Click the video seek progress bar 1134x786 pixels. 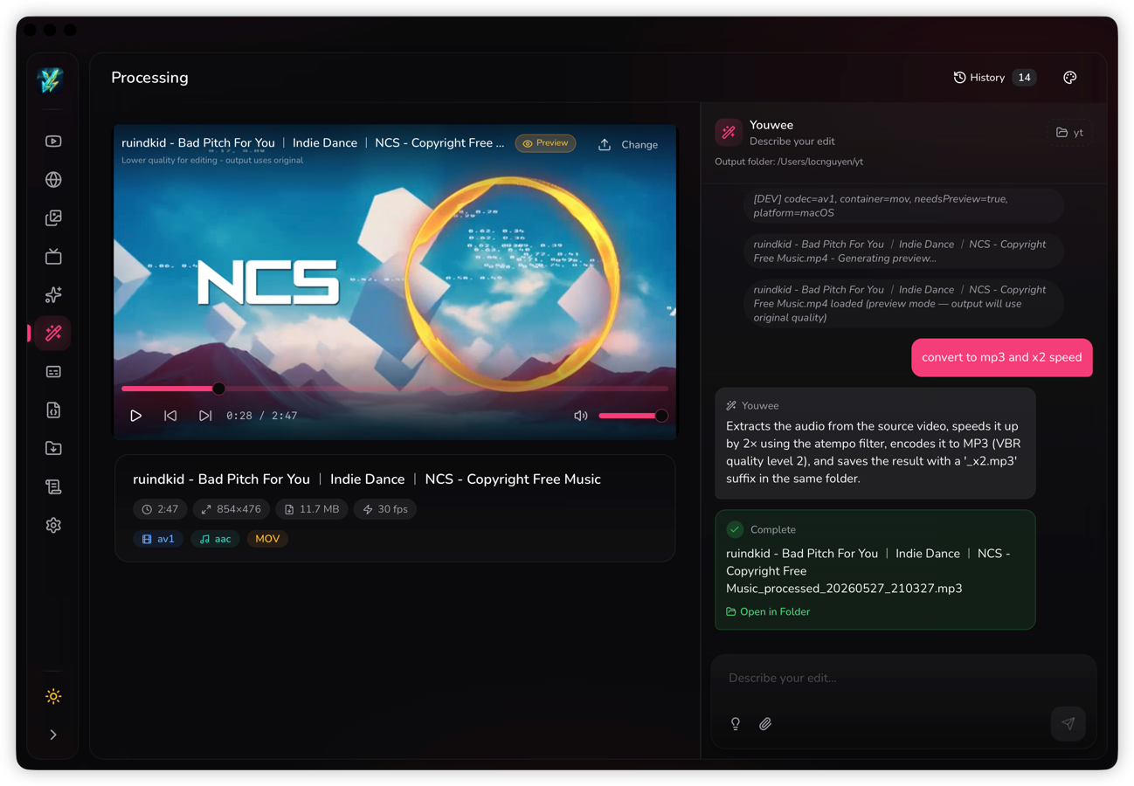395,389
